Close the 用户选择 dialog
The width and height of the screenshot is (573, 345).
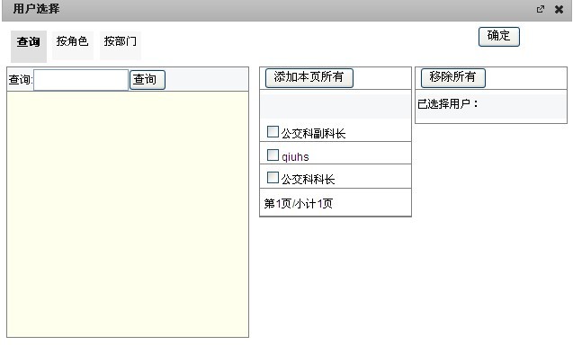tap(559, 9)
